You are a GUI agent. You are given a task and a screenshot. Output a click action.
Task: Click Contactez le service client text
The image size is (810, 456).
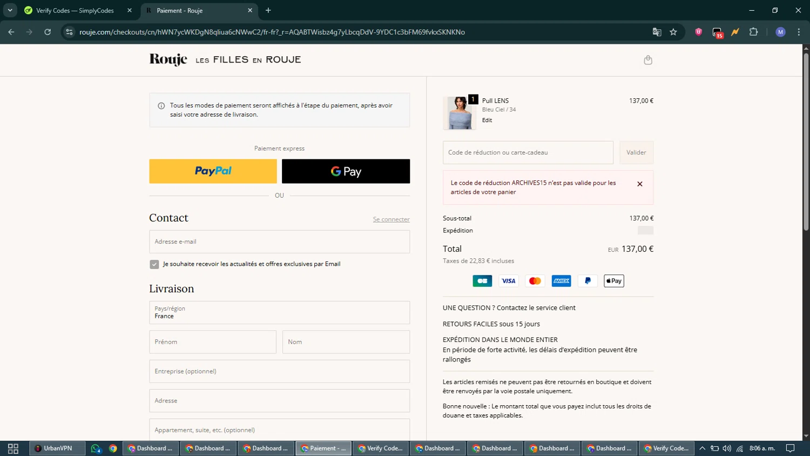point(536,308)
